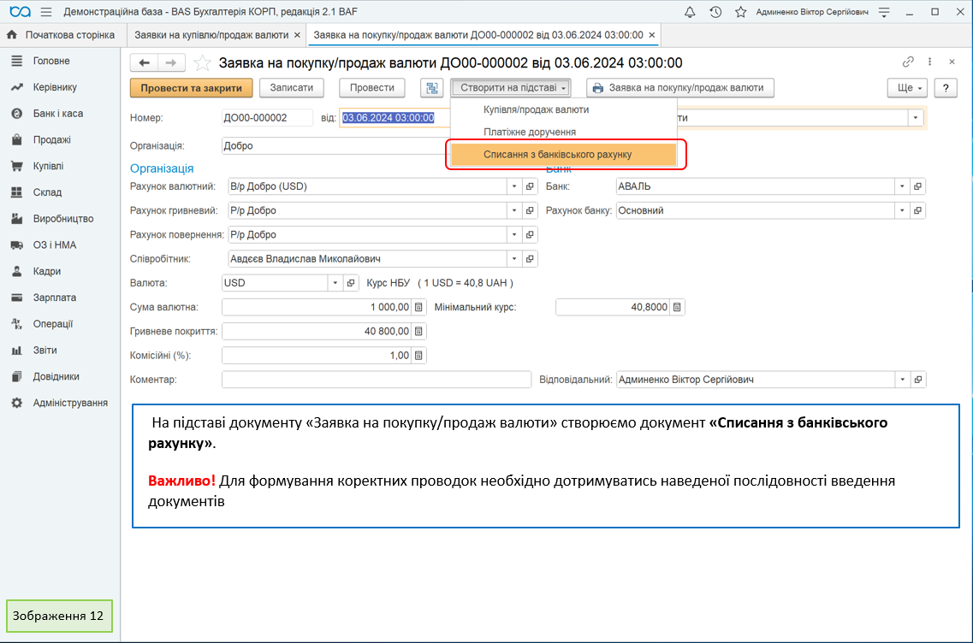
Task: Open the notifications bell icon
Action: point(690,12)
